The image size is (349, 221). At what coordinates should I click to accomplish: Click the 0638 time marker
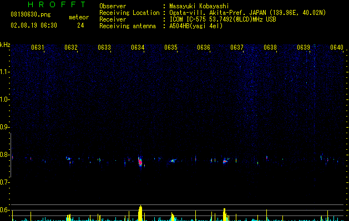[270, 48]
